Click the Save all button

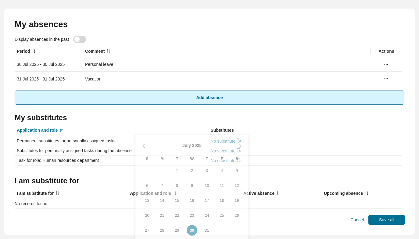386,220
